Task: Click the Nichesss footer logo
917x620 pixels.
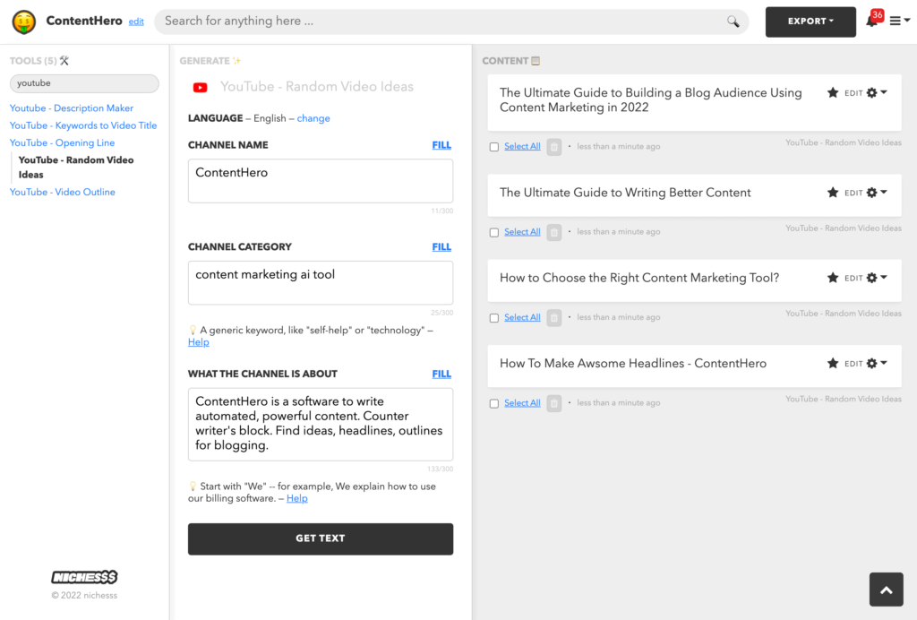Action: pos(84,577)
